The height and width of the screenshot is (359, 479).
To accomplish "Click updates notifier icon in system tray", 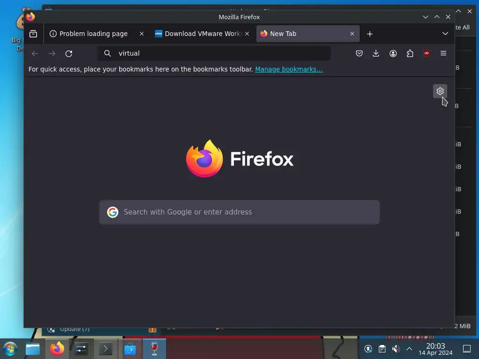I will point(368,349).
